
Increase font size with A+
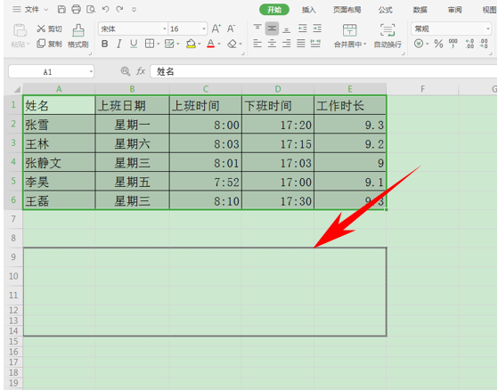[x=216, y=28]
